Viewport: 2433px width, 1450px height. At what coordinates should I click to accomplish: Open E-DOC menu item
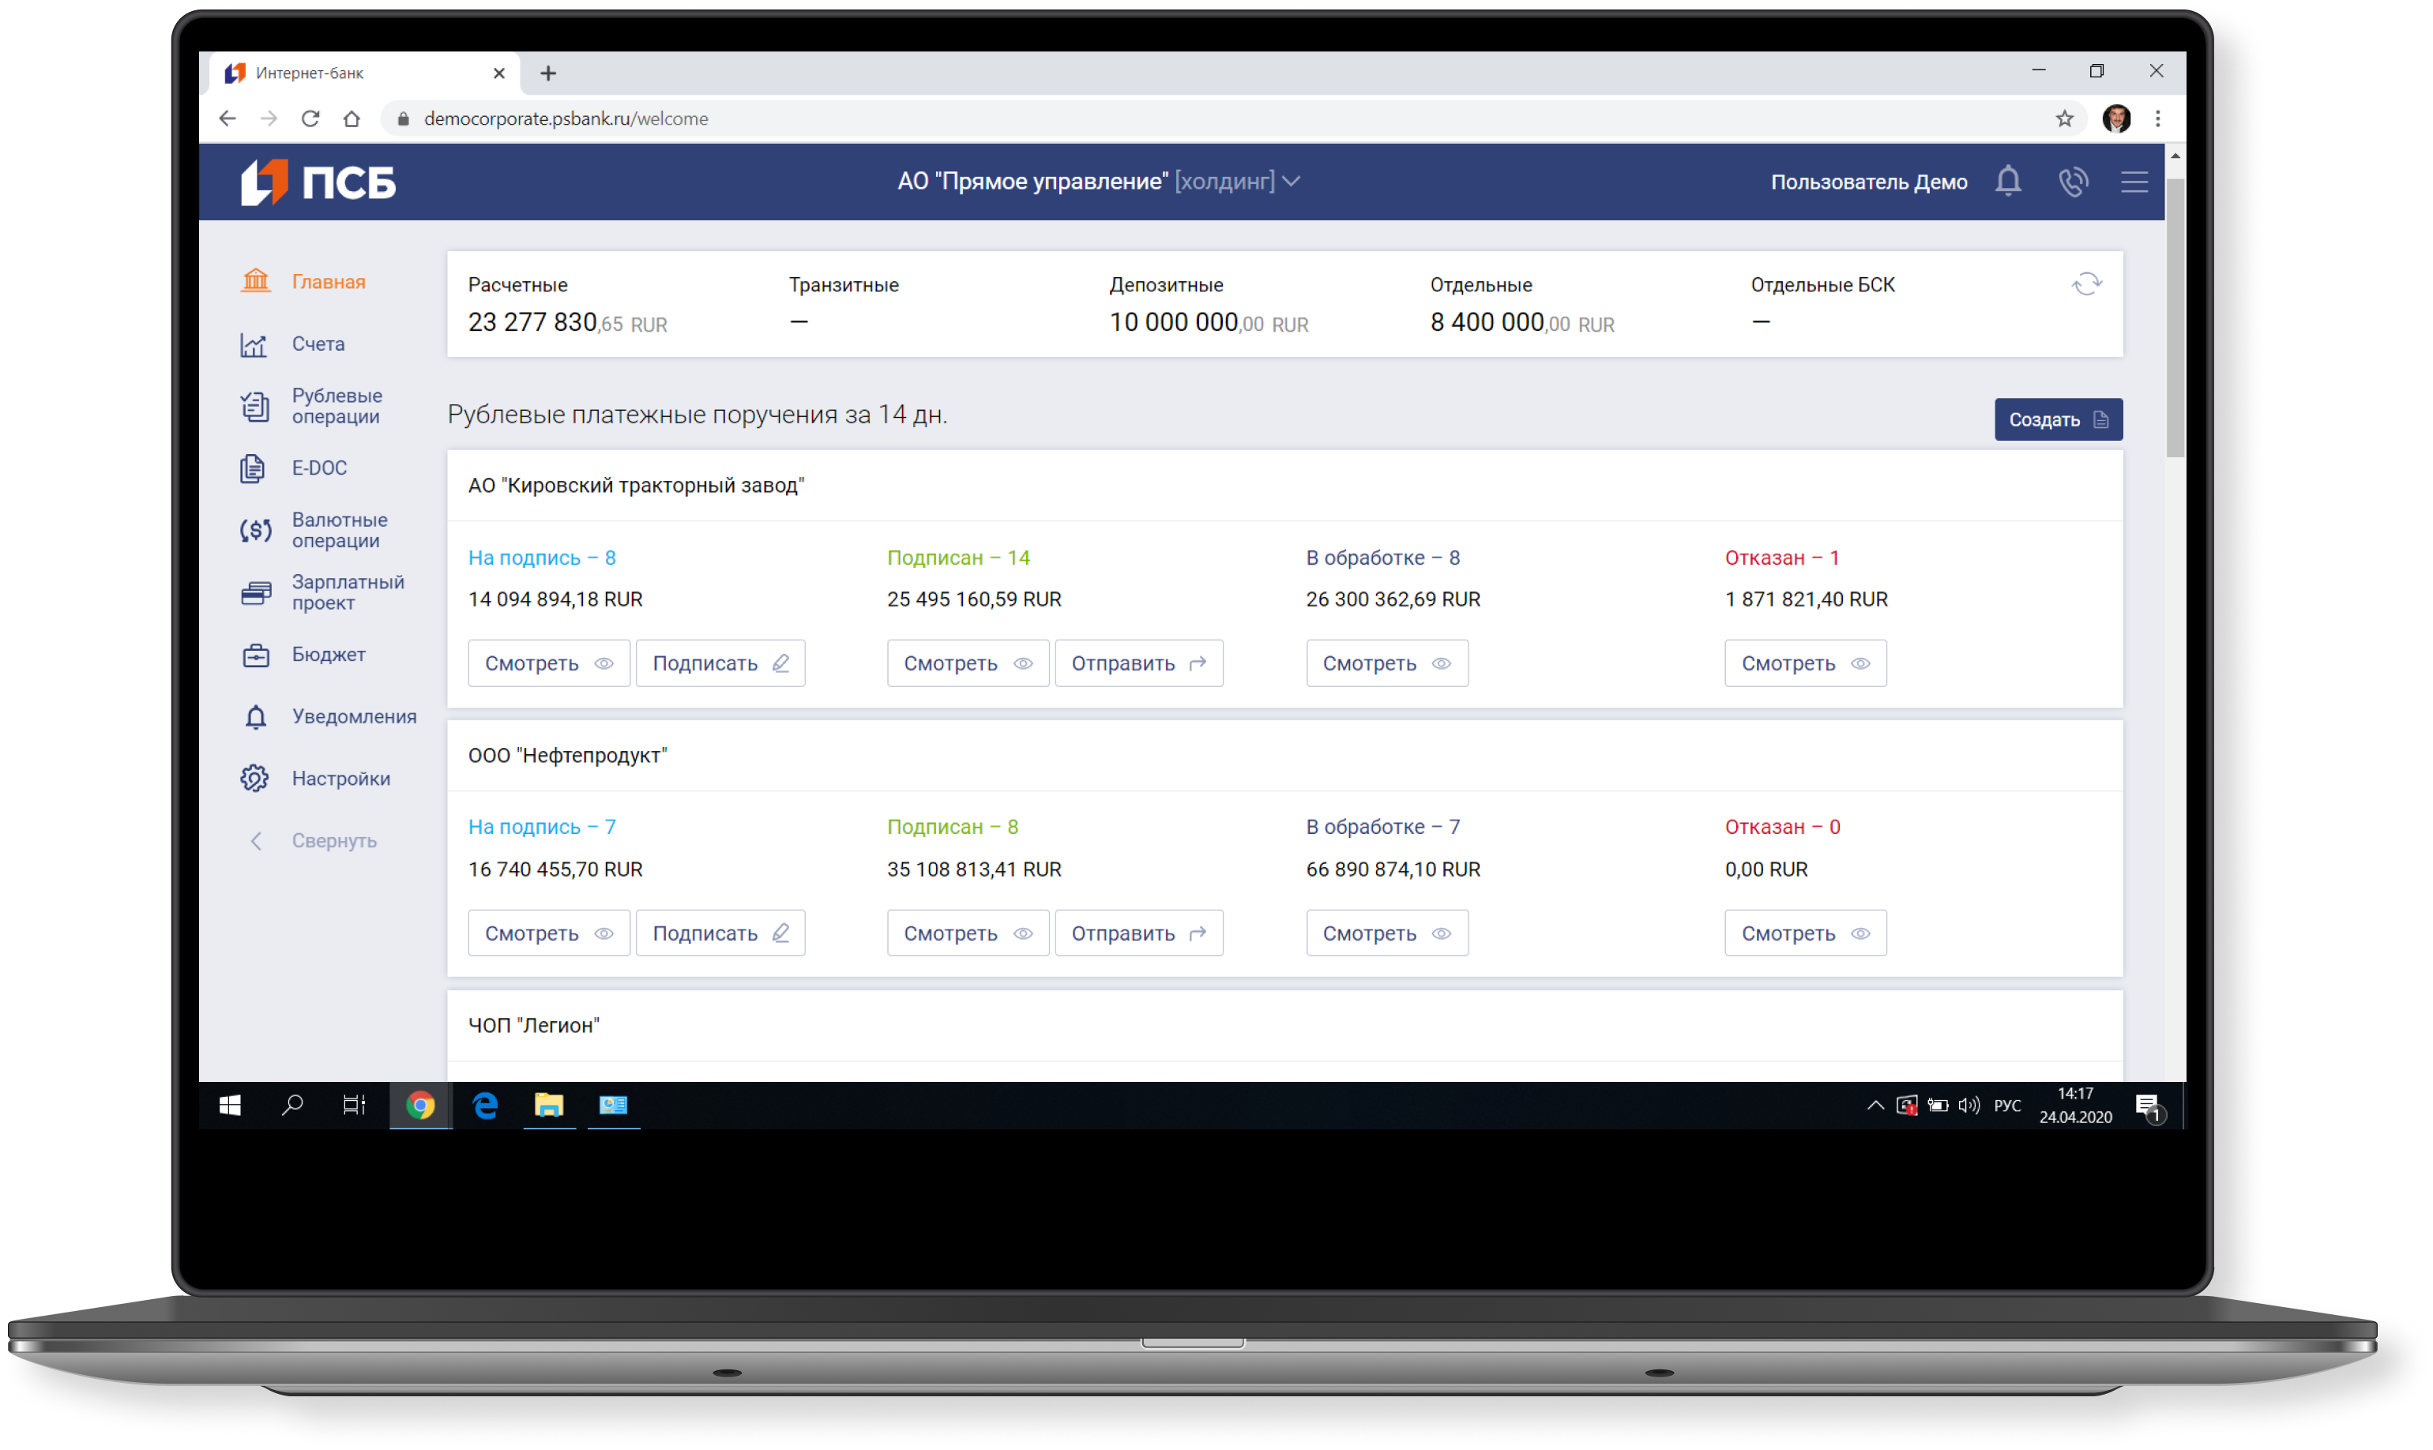[x=319, y=468]
